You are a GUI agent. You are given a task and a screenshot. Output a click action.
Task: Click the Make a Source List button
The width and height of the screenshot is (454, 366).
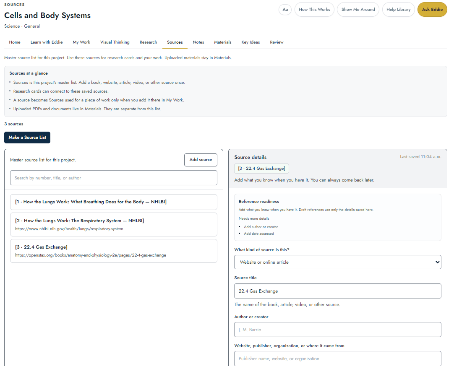27,138
